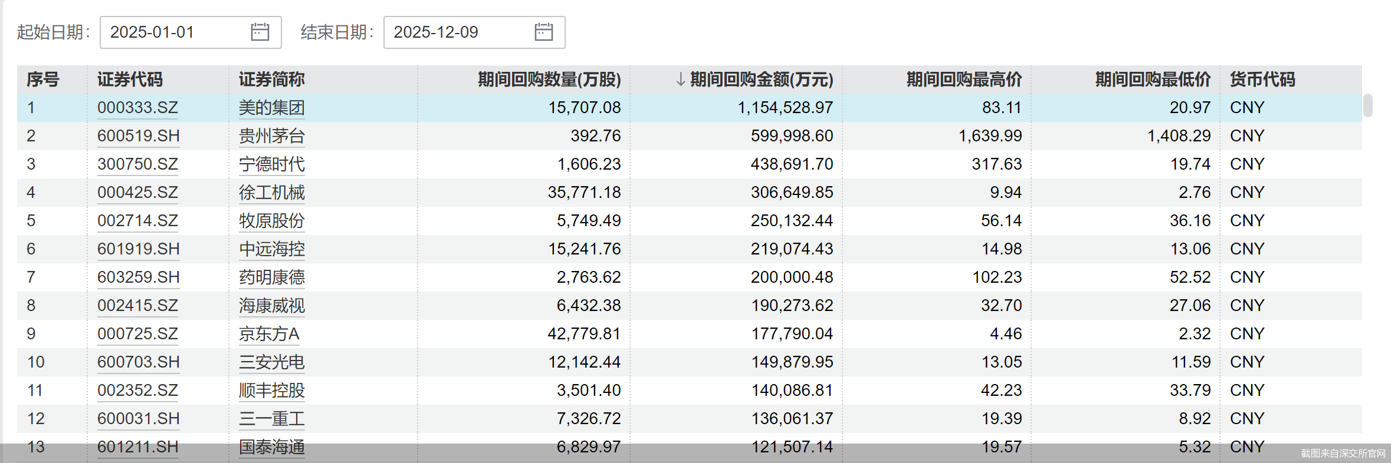This screenshot has height=463, width=1391.
Task: Open the end date calendar picker
Action: click(x=543, y=32)
